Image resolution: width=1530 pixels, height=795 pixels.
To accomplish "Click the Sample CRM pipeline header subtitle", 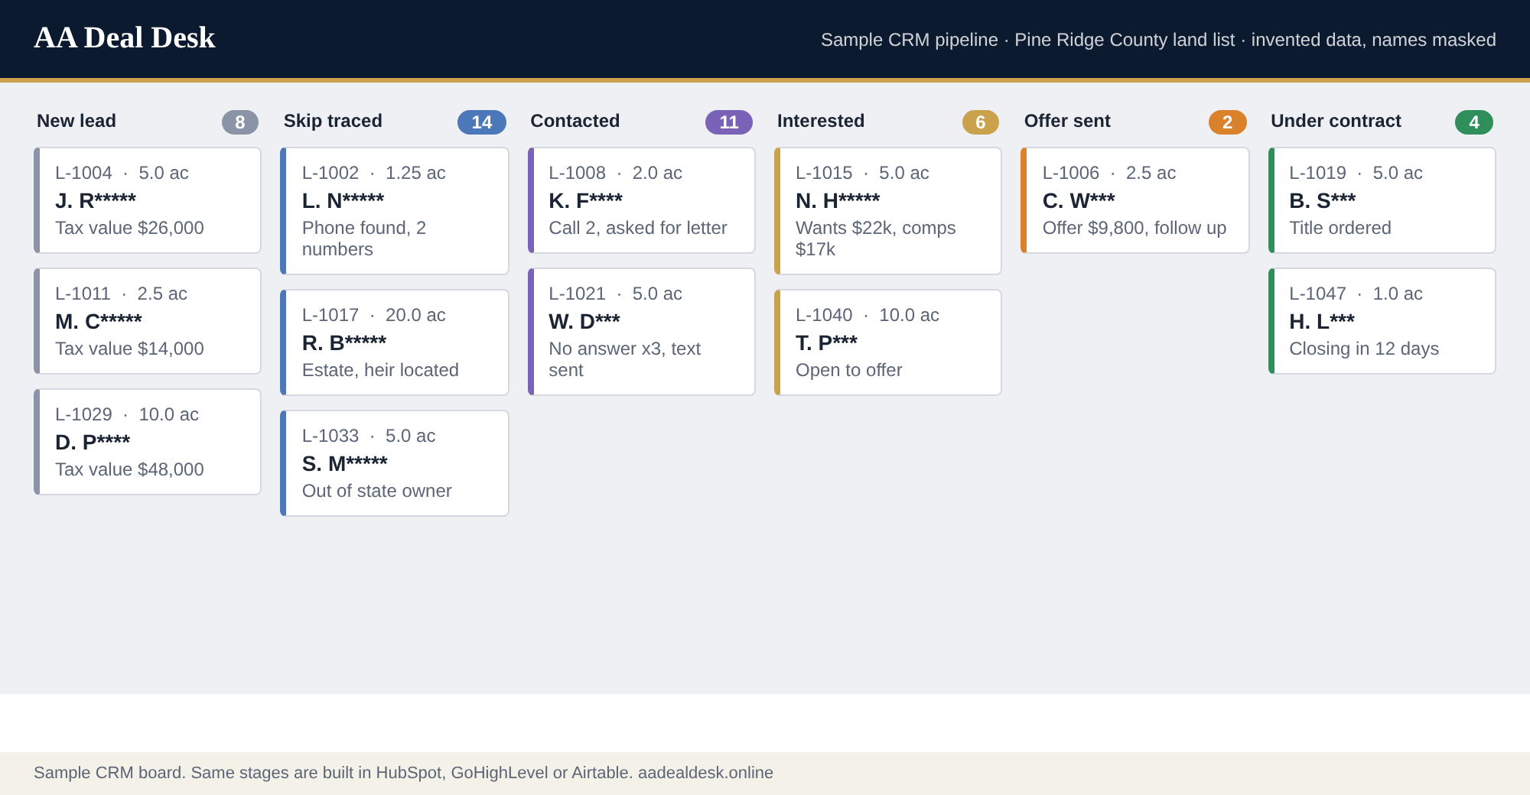I will (x=1158, y=40).
